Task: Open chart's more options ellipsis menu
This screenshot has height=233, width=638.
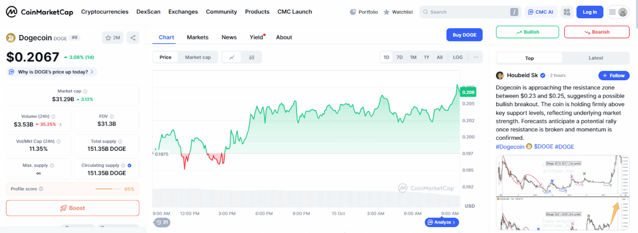Action: pos(475,57)
